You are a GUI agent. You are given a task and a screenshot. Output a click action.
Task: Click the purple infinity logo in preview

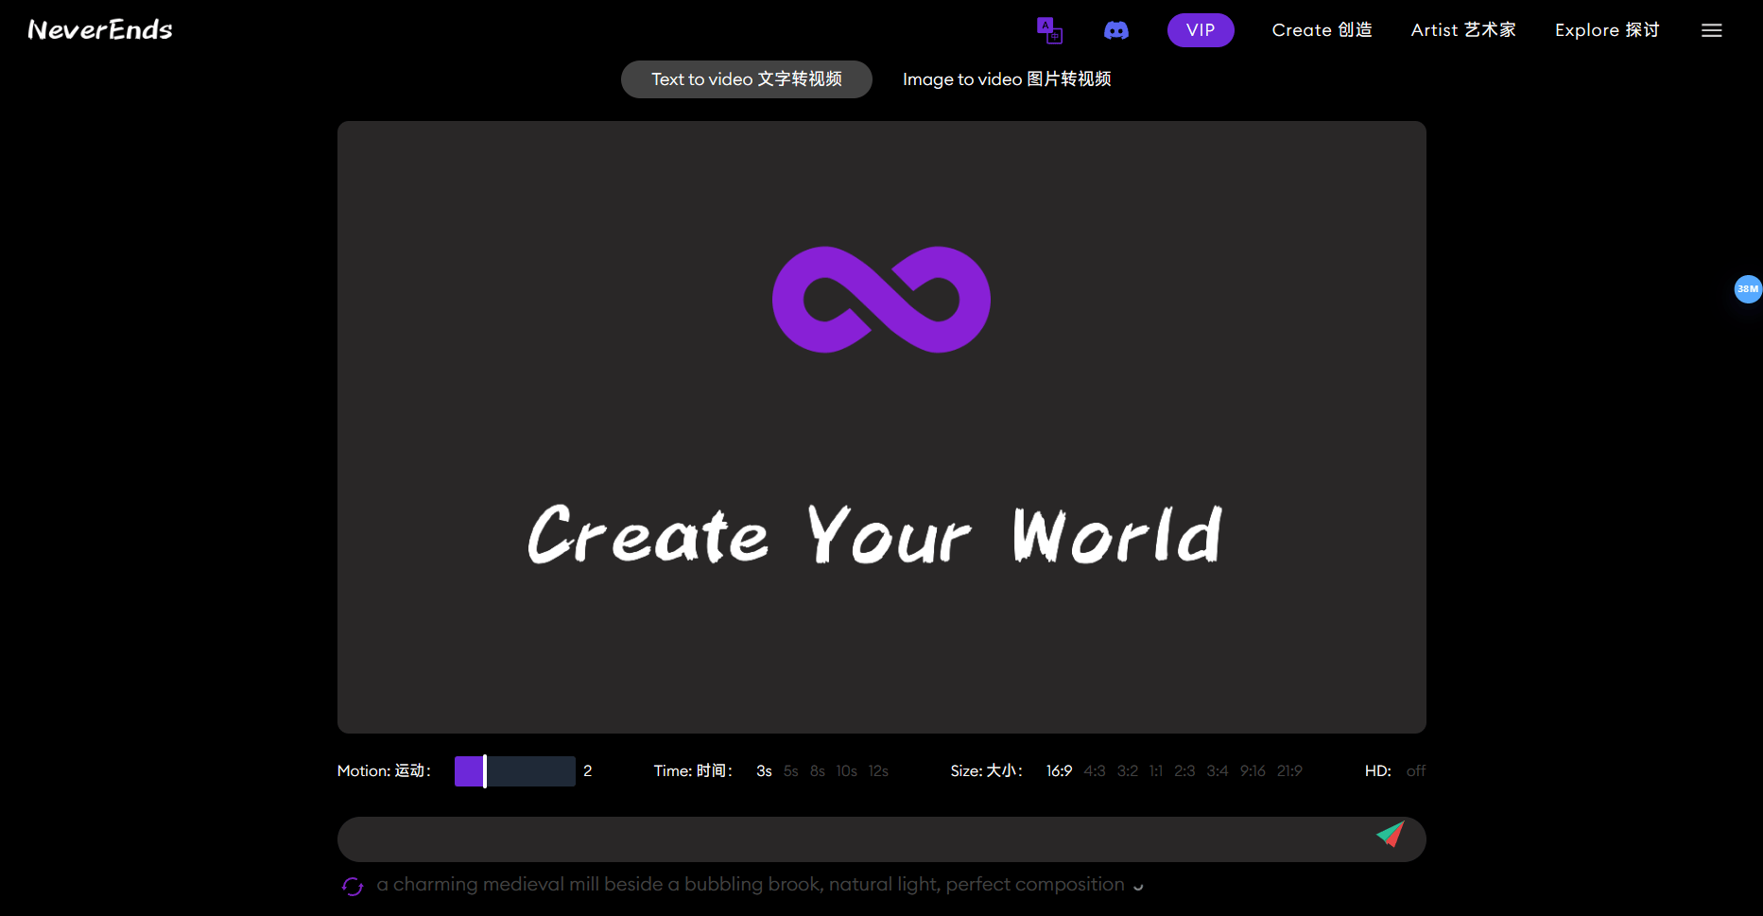coord(881,300)
